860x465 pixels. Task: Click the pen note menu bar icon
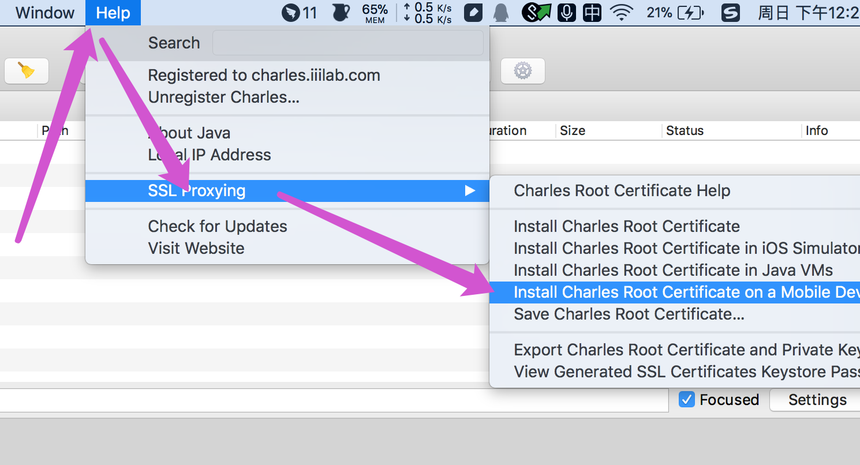tap(473, 13)
